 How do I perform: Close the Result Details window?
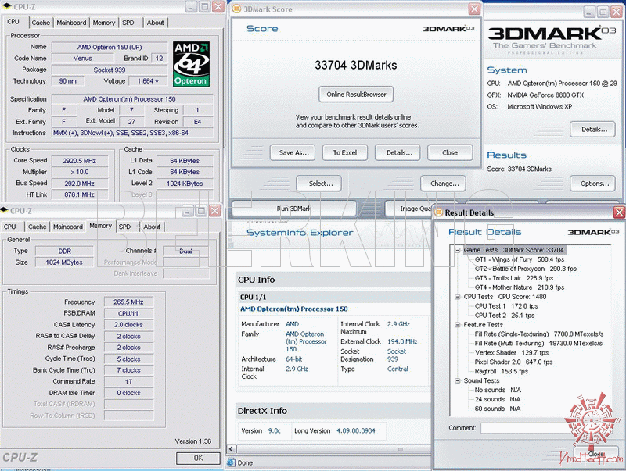[x=619, y=212]
